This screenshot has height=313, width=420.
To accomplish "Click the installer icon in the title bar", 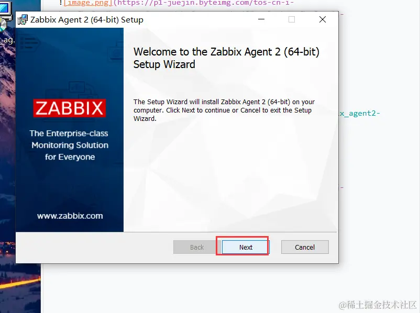I will point(23,19).
